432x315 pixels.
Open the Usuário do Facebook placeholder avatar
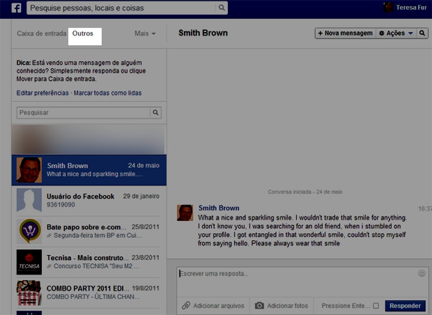(x=29, y=200)
